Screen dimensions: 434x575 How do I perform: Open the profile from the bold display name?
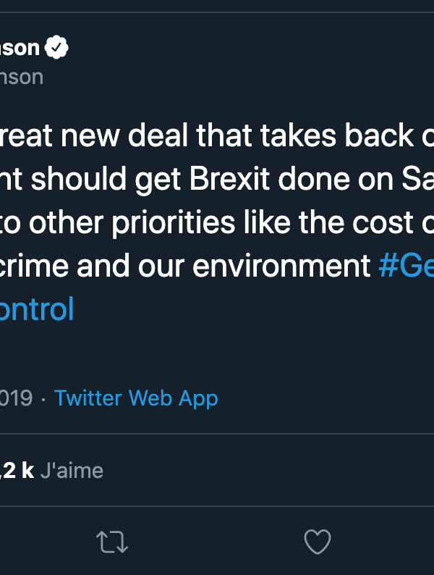coord(19,48)
